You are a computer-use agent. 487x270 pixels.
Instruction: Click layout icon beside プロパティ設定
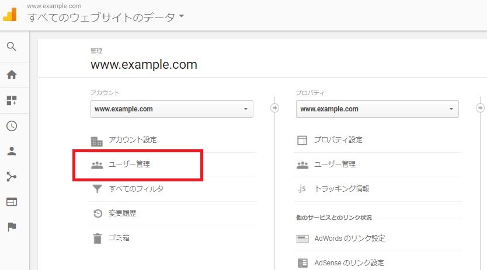[302, 141]
